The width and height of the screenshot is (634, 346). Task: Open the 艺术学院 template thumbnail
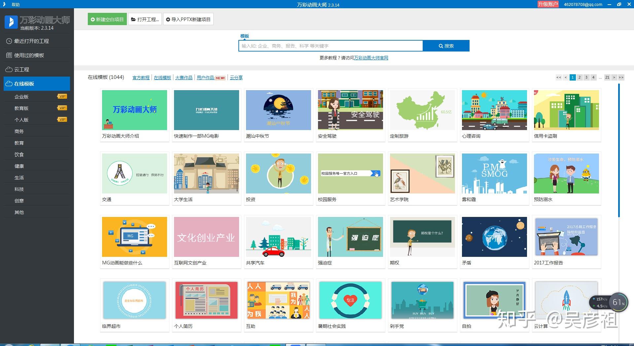tap(422, 173)
